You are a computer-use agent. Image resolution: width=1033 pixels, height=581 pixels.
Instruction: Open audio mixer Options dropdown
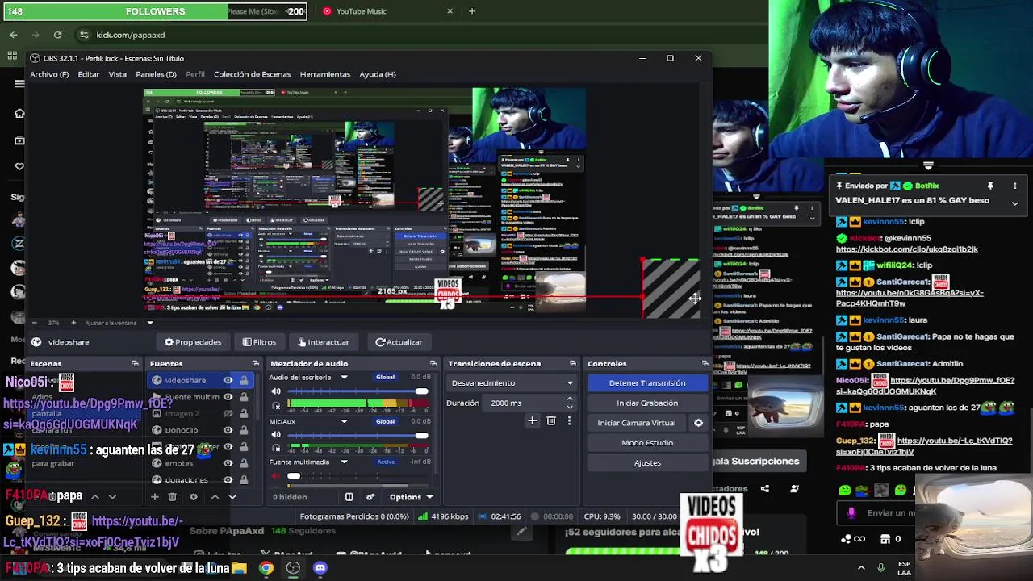pyautogui.click(x=412, y=497)
